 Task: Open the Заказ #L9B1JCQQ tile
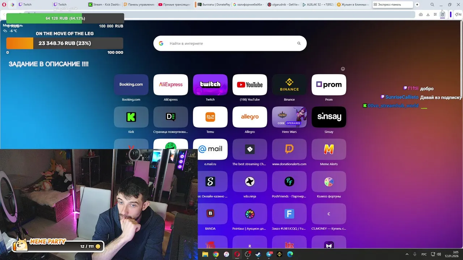pos(289,213)
